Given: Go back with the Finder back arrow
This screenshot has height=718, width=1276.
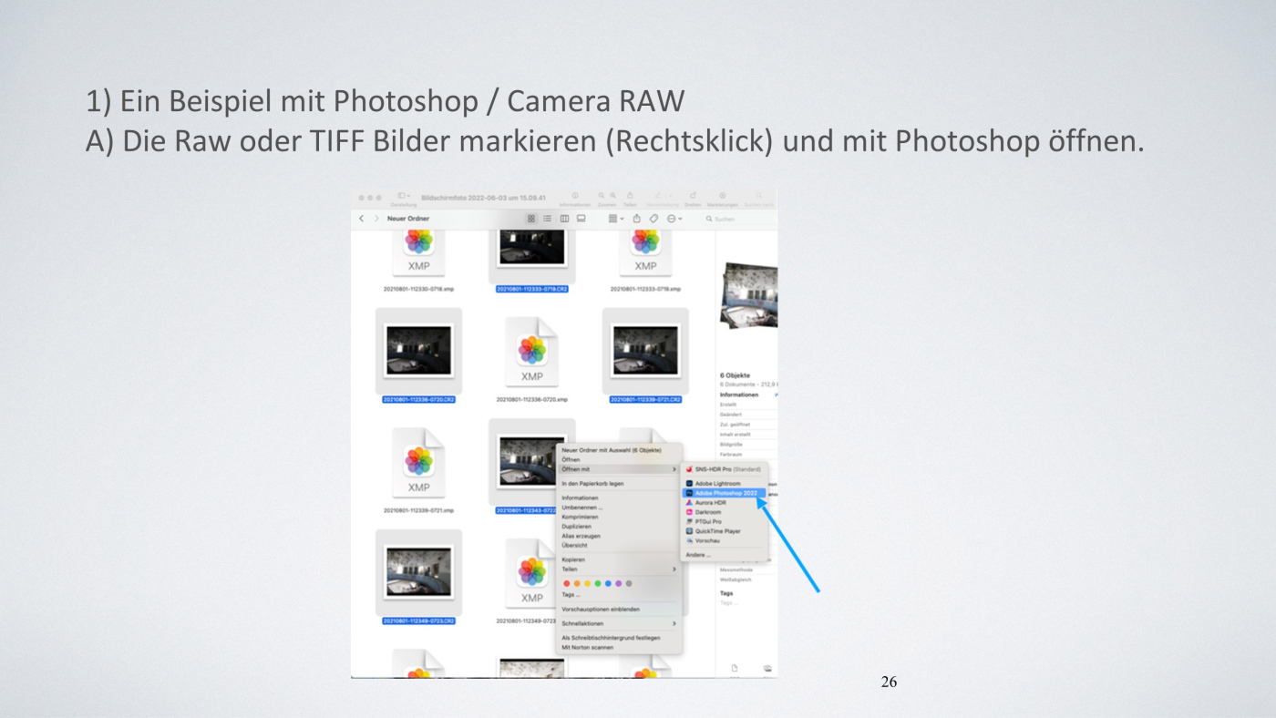Looking at the screenshot, I should [362, 219].
